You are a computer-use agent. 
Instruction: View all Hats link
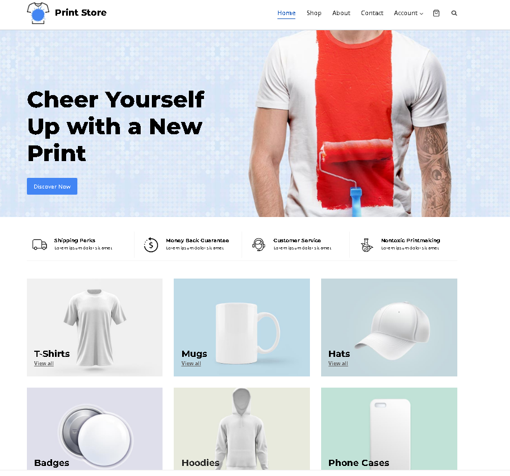pyautogui.click(x=338, y=364)
